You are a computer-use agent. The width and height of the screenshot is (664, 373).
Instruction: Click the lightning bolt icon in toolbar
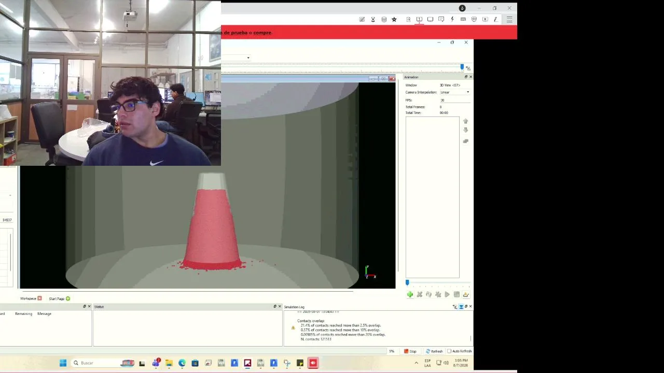point(452,20)
